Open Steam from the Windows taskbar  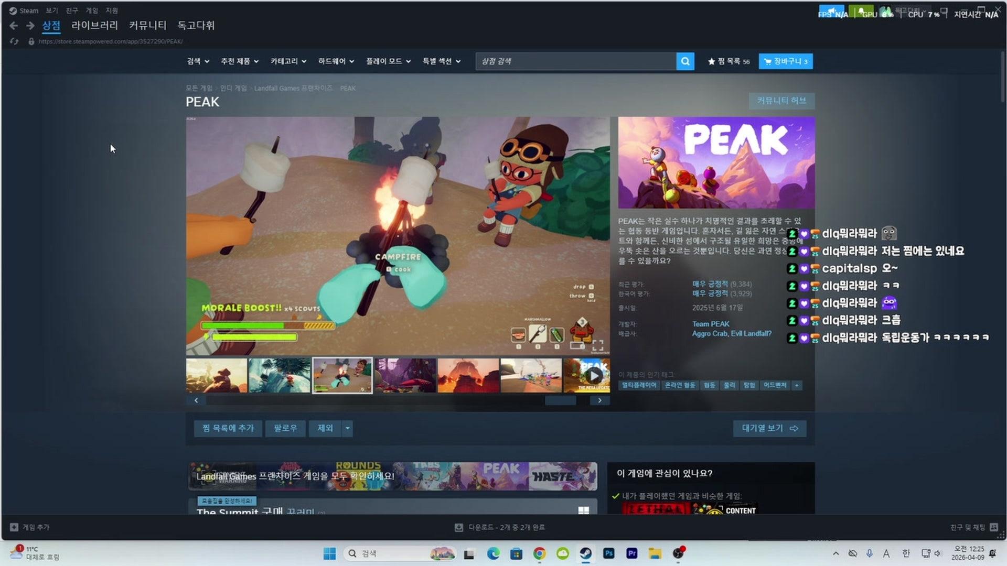(x=585, y=553)
